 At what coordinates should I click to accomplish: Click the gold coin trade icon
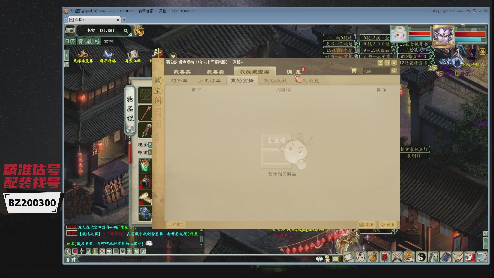[409, 257]
